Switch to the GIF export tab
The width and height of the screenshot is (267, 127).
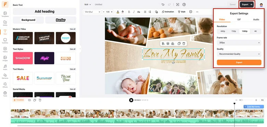coord(239,19)
